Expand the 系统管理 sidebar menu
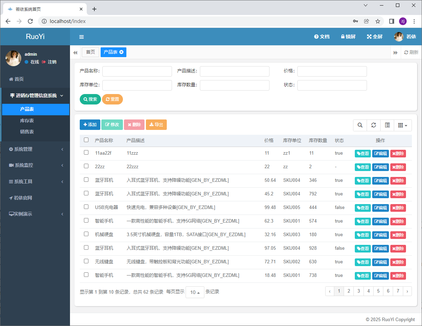The width and height of the screenshot is (422, 326). coord(35,149)
